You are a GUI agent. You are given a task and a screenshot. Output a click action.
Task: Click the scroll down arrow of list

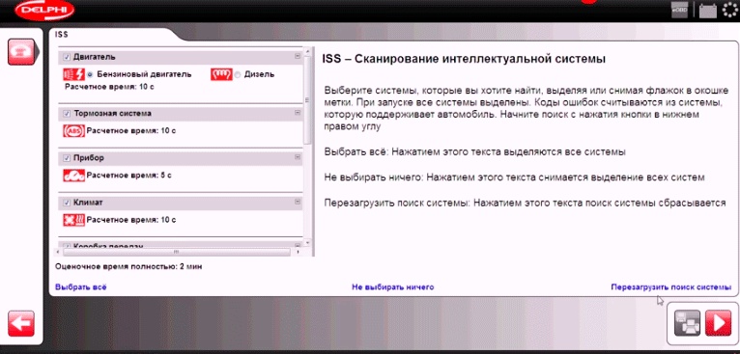click(x=308, y=242)
